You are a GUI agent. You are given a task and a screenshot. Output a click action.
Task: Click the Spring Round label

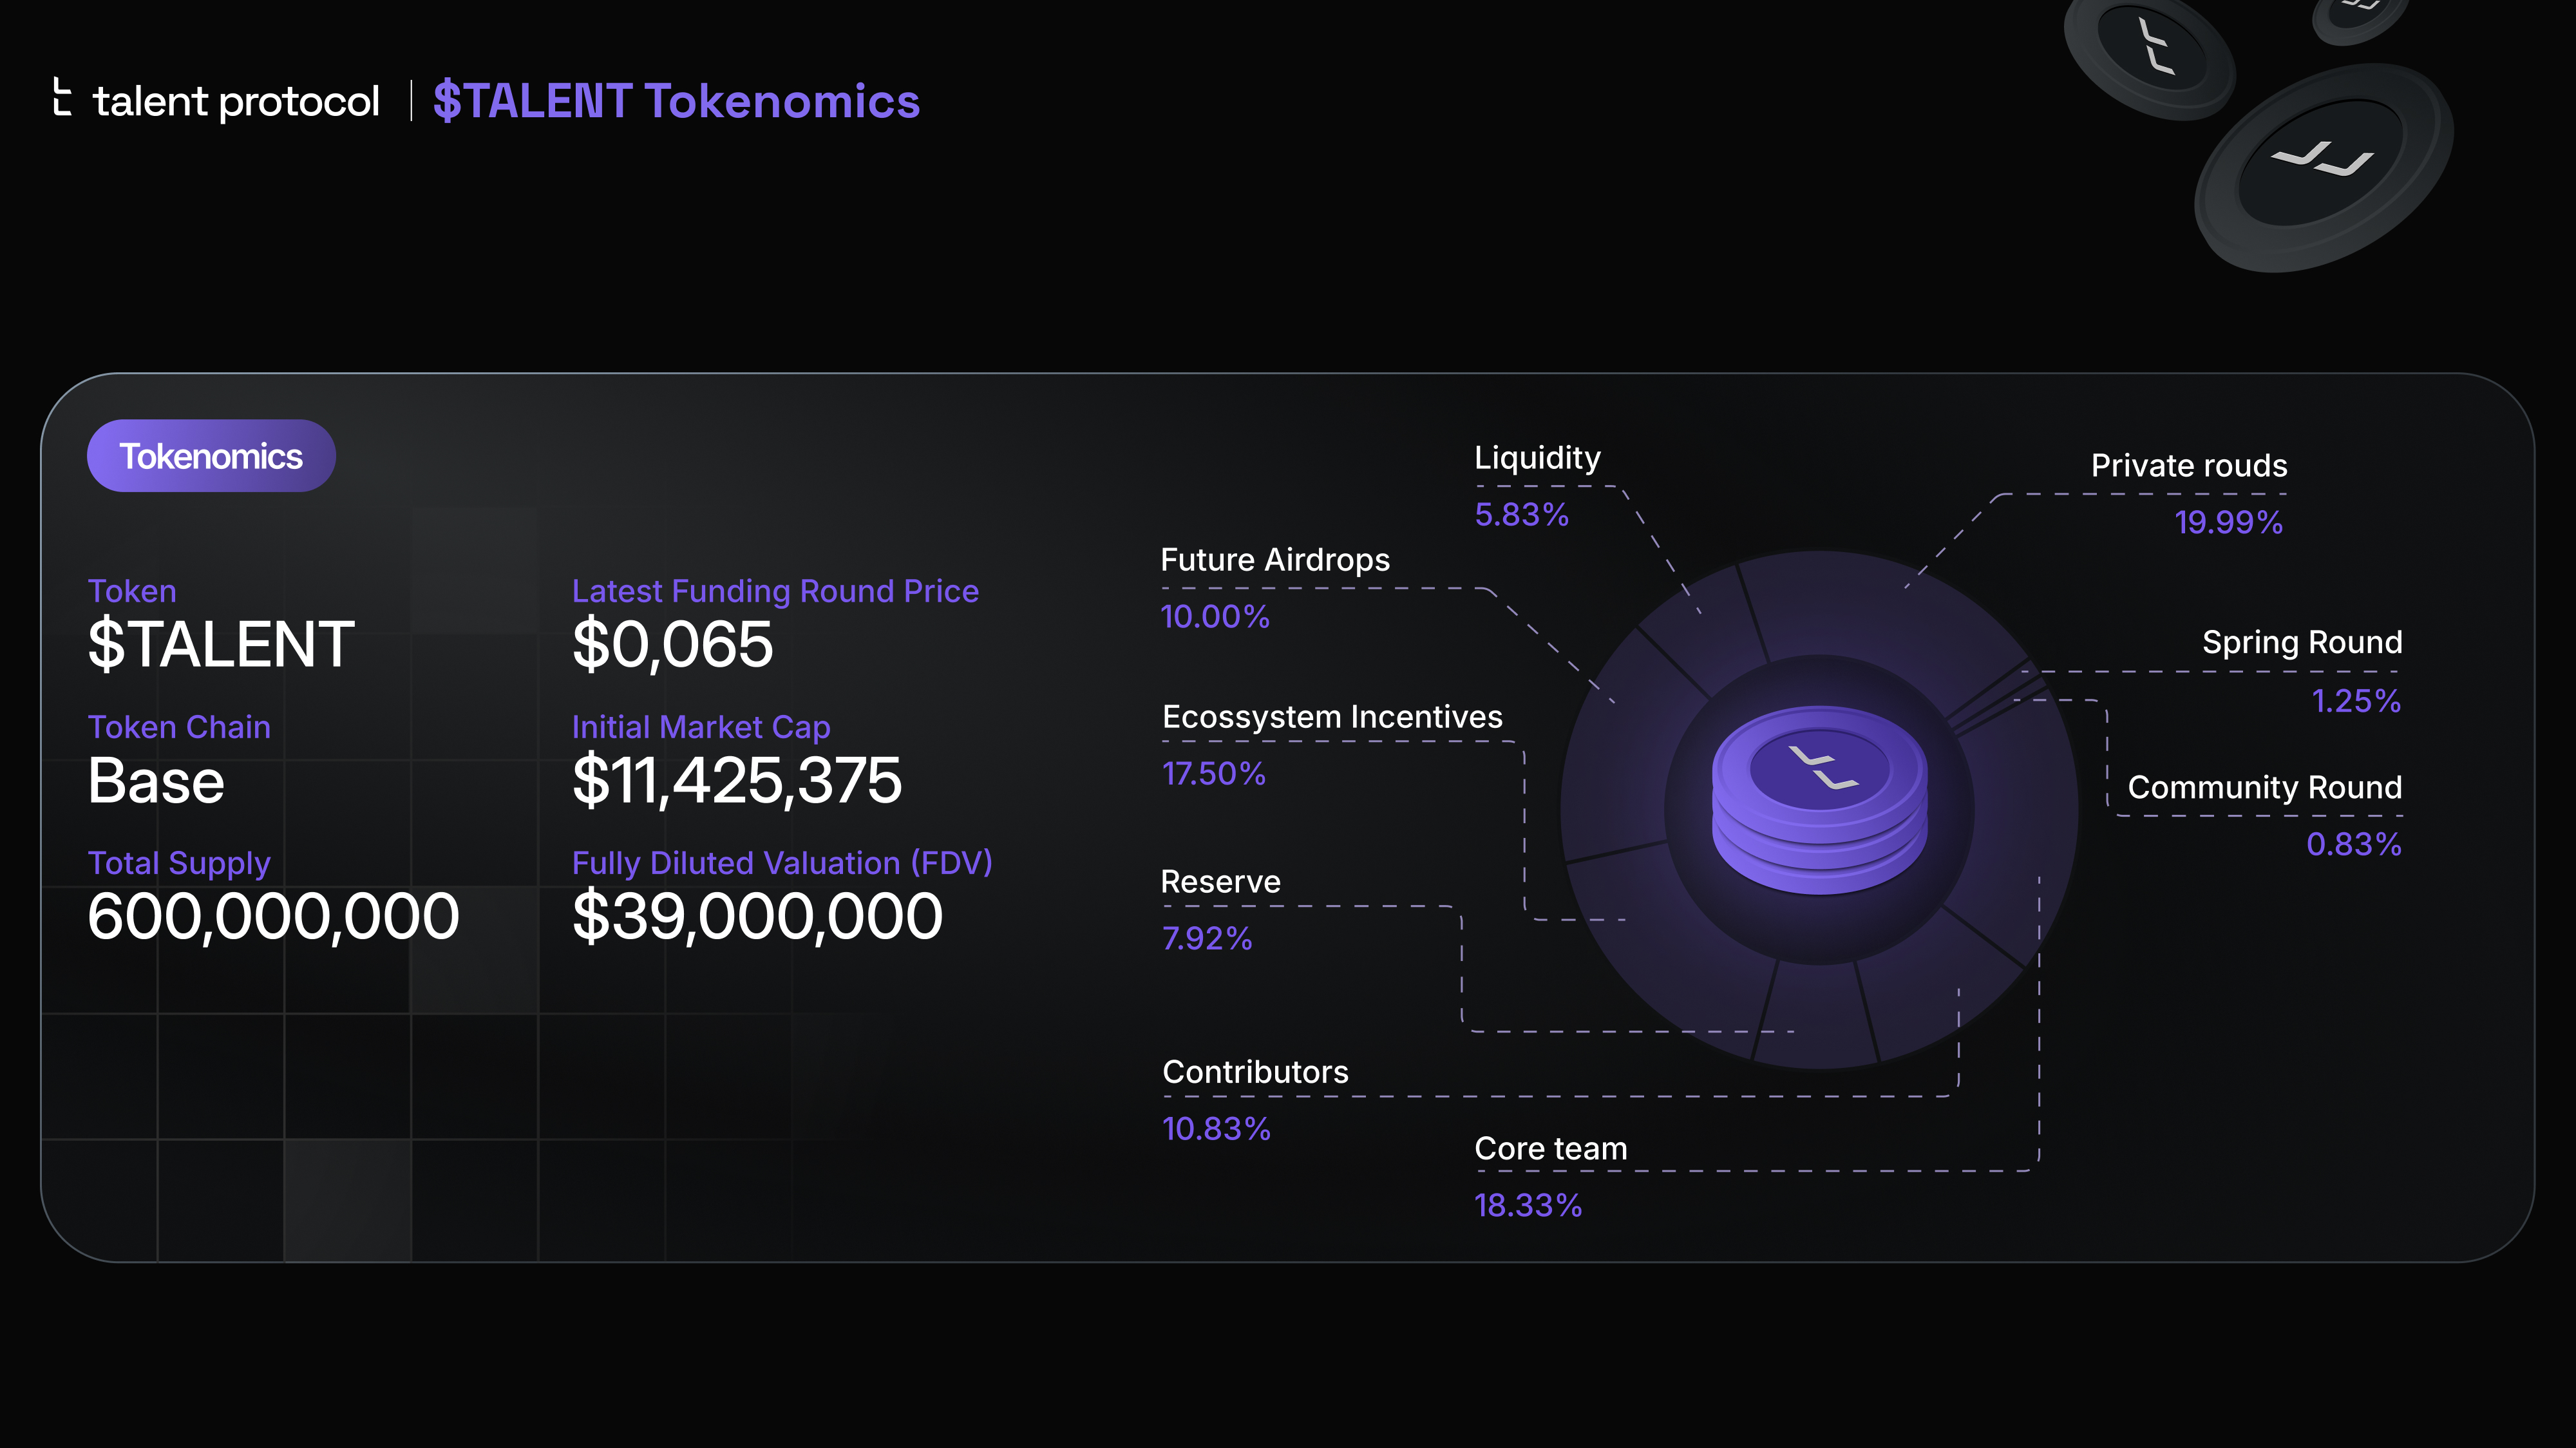(2301, 642)
